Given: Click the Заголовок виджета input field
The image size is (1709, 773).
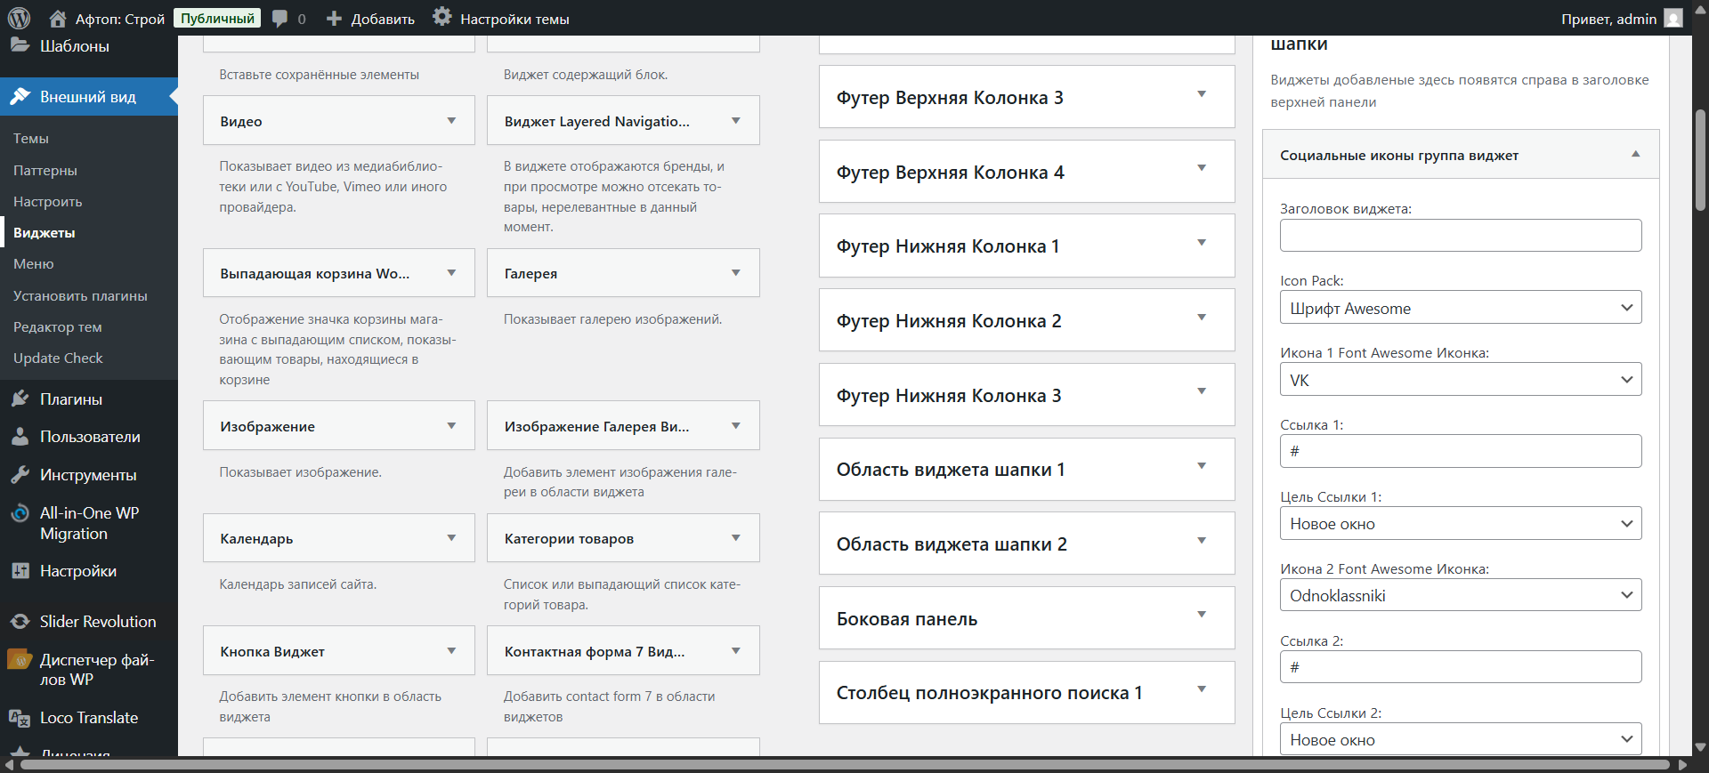Looking at the screenshot, I should (1460, 236).
